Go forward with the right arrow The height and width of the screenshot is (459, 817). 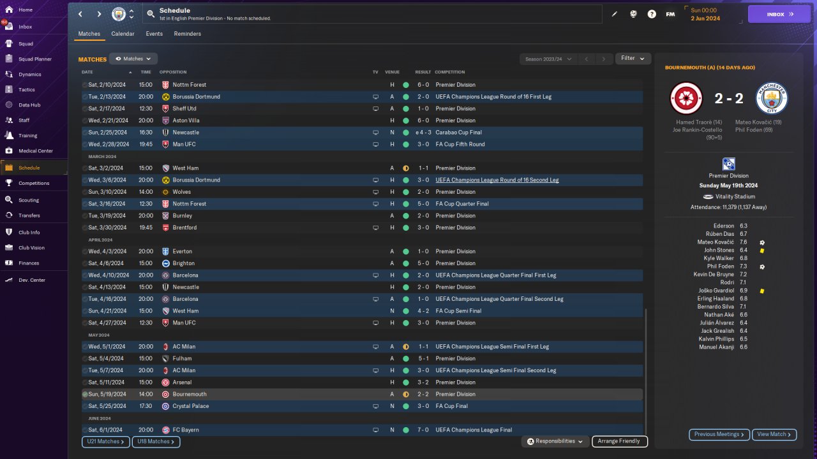click(99, 14)
